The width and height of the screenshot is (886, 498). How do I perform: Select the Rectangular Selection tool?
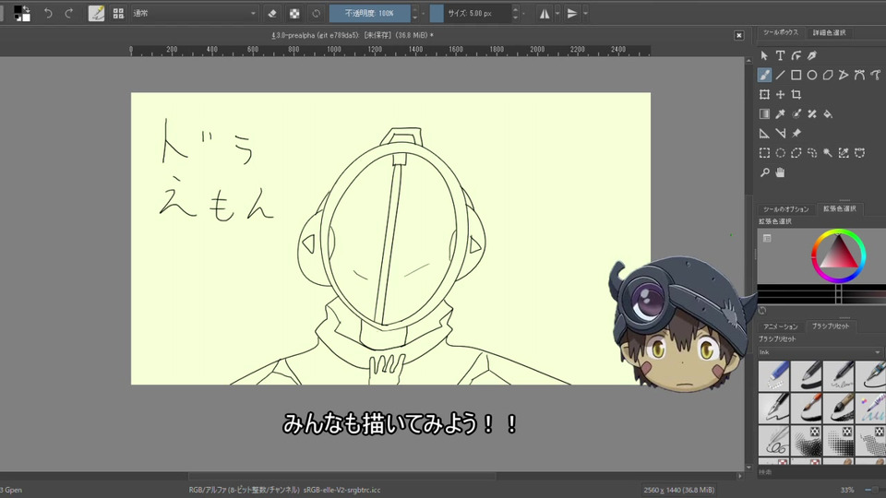pos(764,153)
